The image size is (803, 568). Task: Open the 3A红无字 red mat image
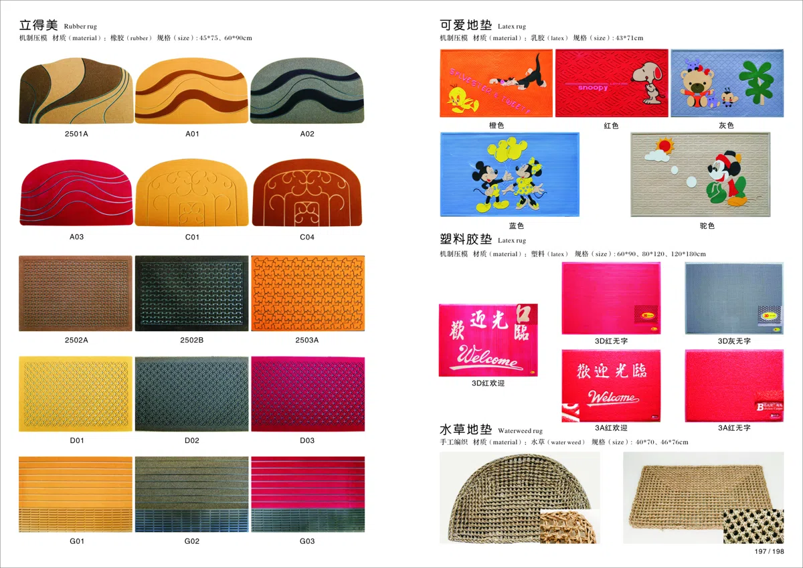pos(734,386)
